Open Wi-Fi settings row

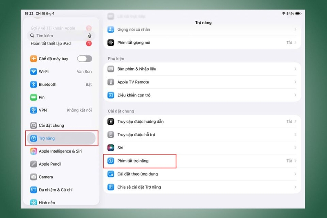(61, 72)
